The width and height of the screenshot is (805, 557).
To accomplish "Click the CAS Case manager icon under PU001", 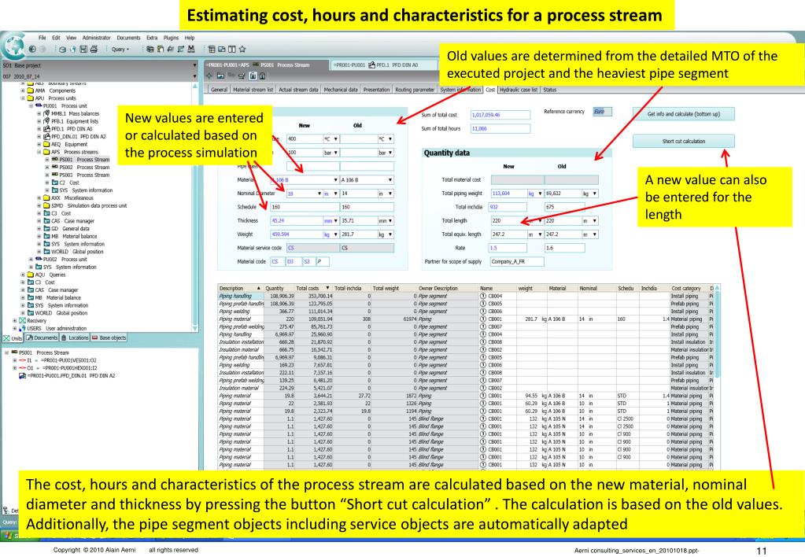I will click(46, 221).
